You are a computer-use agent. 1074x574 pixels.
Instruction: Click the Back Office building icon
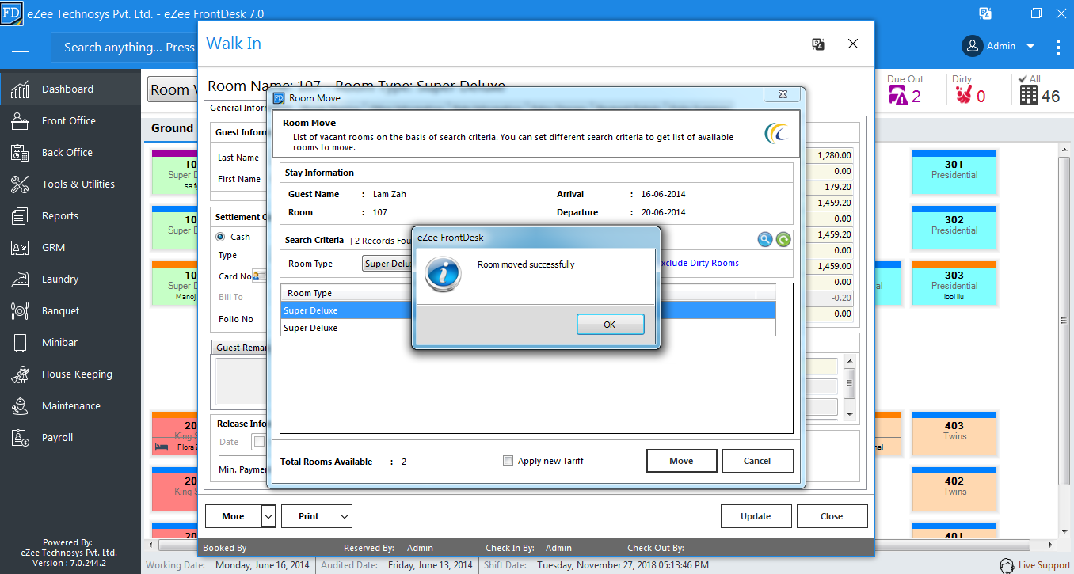pyautogui.click(x=20, y=153)
